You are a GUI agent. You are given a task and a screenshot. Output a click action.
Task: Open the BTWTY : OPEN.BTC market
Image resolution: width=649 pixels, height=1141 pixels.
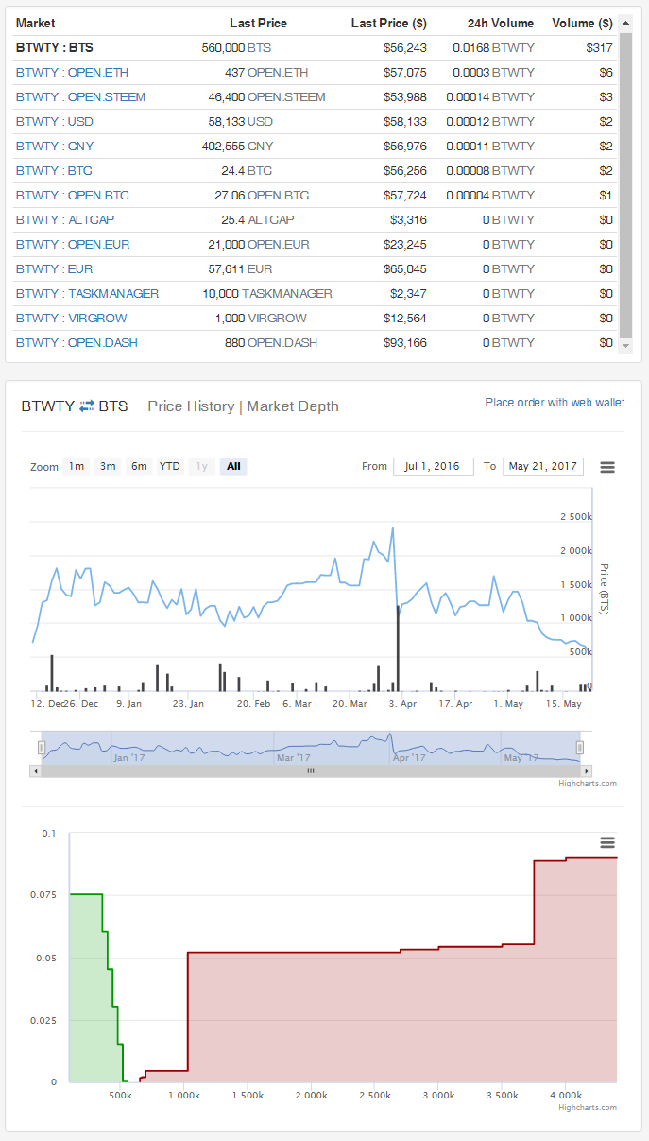(x=73, y=196)
